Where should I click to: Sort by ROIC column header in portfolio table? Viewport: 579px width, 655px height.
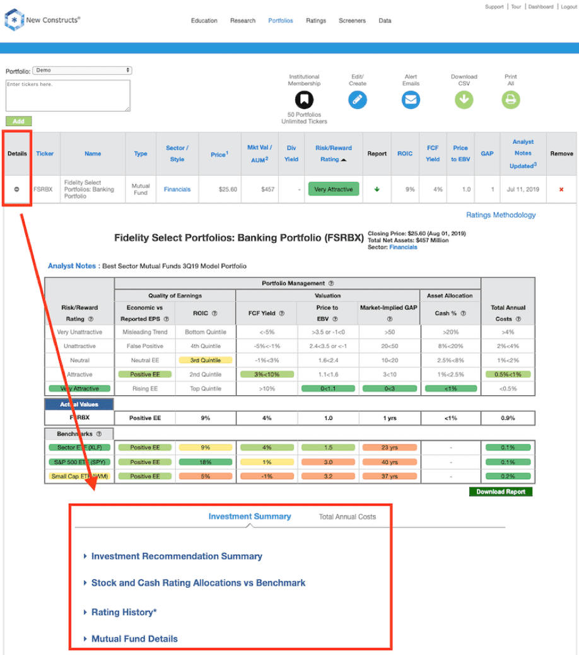pos(405,154)
